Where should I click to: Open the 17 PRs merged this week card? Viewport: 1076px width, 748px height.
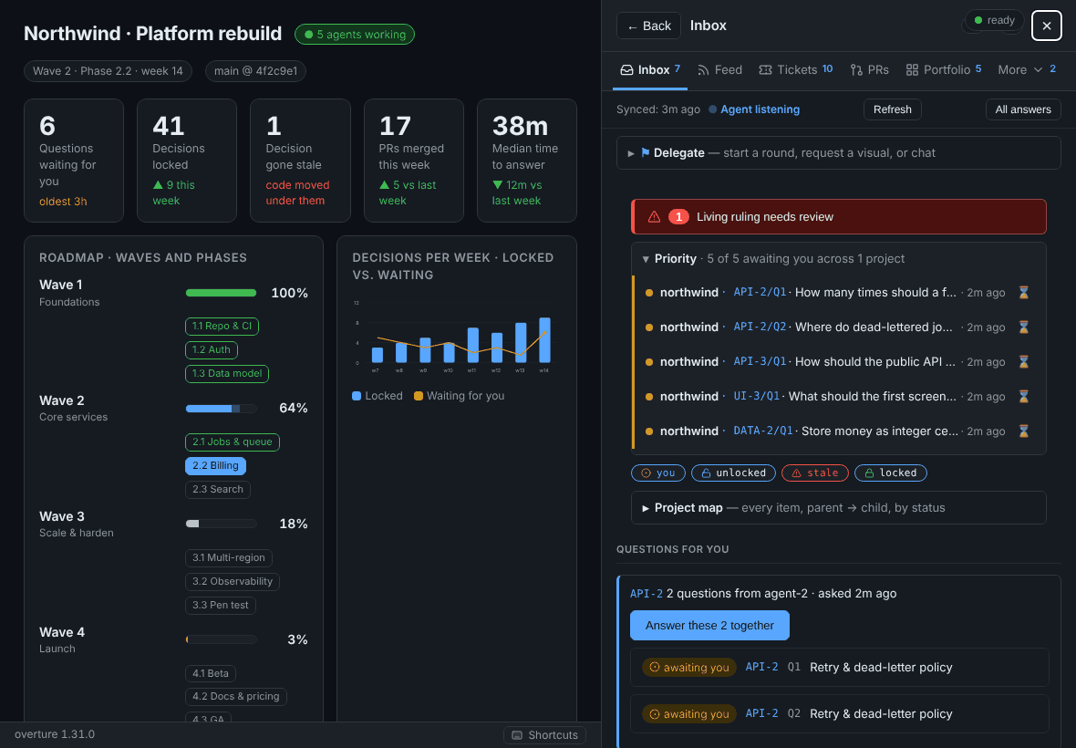[414, 161]
